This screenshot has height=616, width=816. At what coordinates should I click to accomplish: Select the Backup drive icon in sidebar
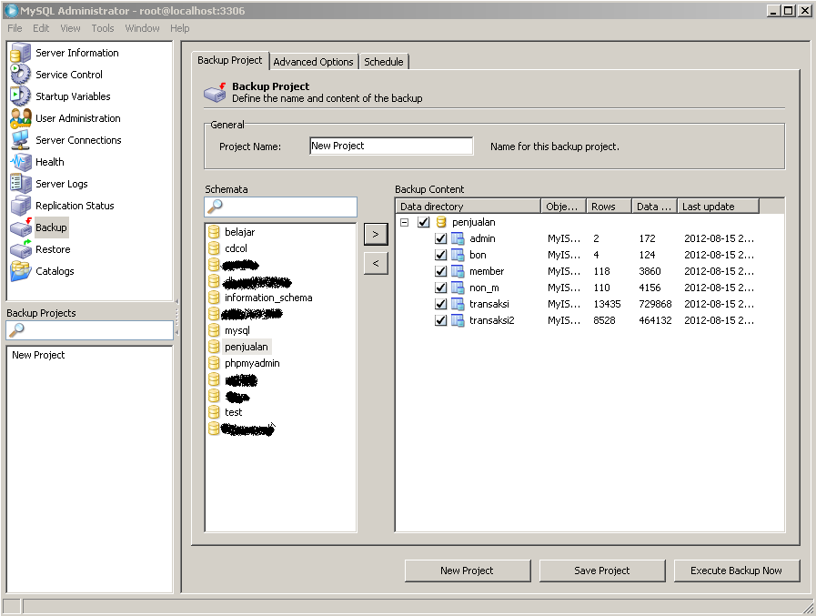(x=21, y=227)
